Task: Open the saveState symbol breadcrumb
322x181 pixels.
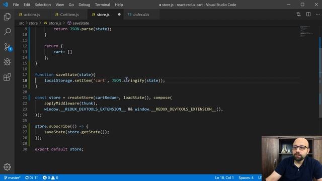Action: click(x=78, y=23)
